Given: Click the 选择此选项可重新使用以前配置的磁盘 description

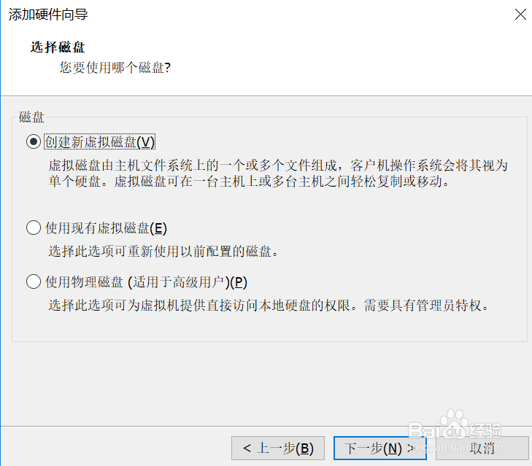Looking at the screenshot, I should tap(163, 252).
